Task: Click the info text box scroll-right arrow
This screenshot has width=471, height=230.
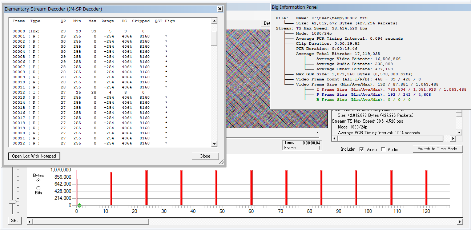Action: coord(453,139)
